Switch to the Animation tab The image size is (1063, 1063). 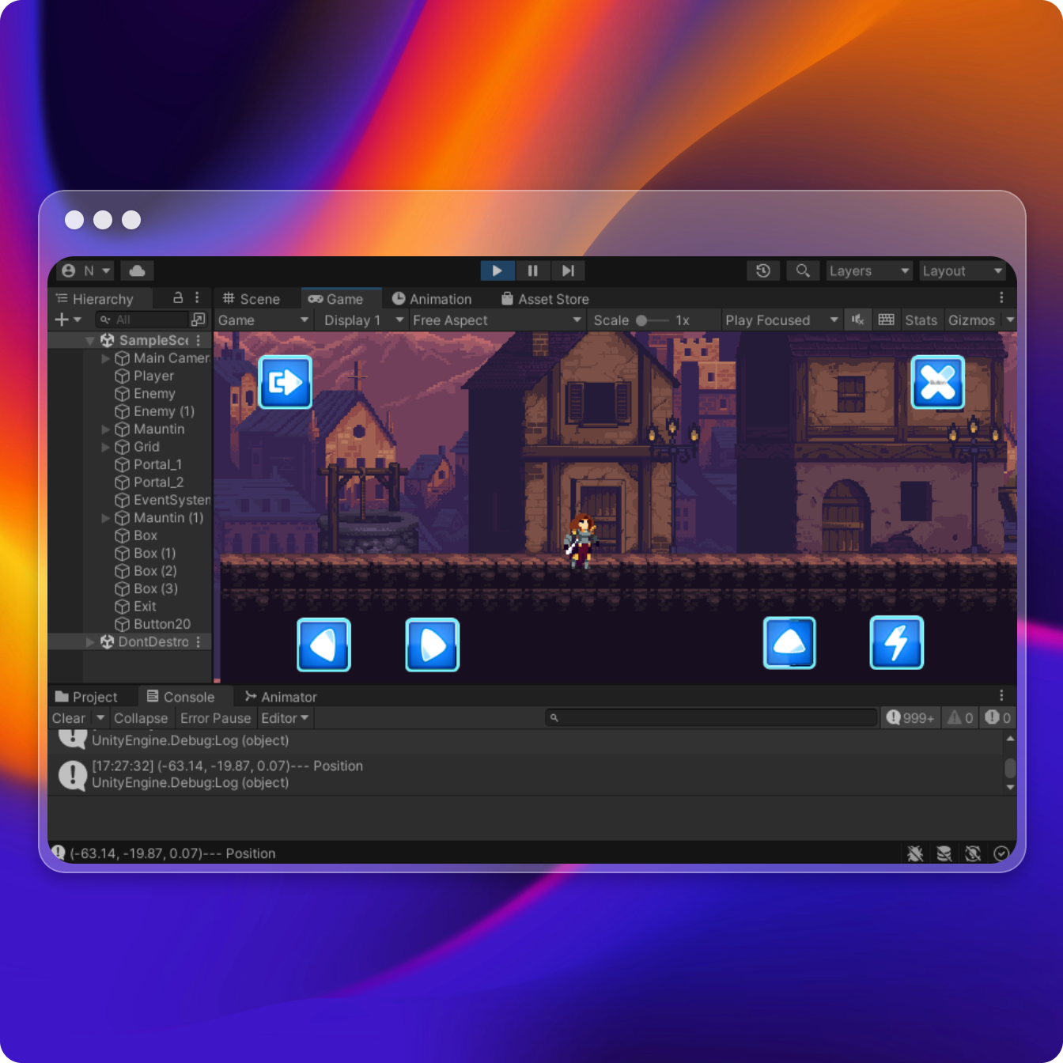(432, 299)
